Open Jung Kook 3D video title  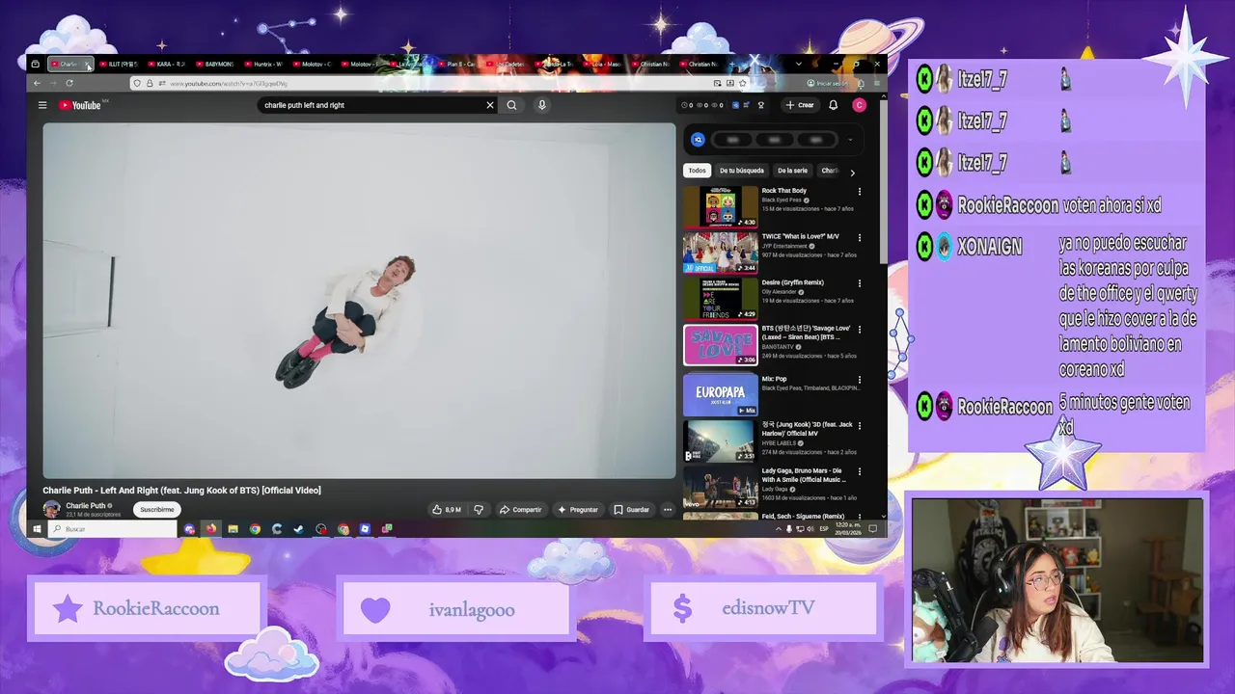pyautogui.click(x=807, y=429)
